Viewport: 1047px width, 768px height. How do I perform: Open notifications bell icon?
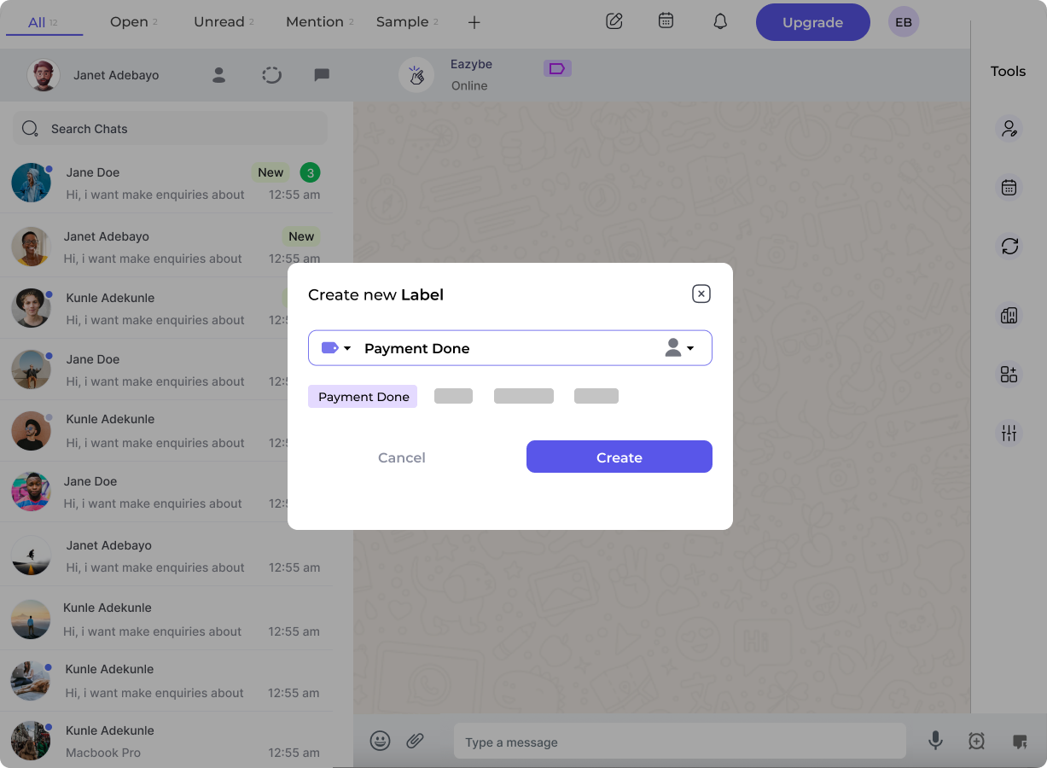pyautogui.click(x=720, y=21)
